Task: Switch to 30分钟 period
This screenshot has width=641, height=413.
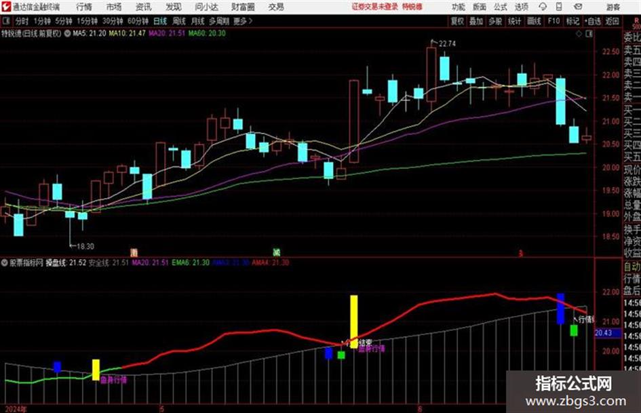Action: (x=113, y=21)
